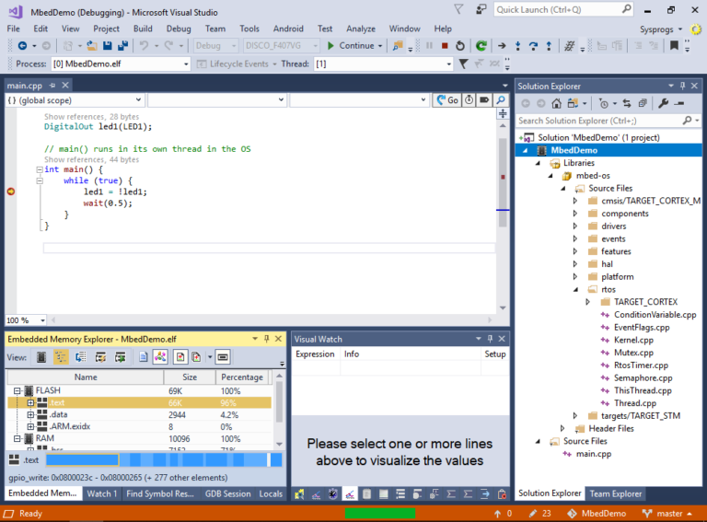Click the Search Solution Explorer field
This screenshot has width=707, height=522.
coord(608,121)
